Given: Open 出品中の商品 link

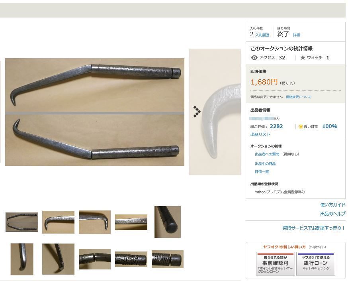Looking at the screenshot, I should click(x=265, y=164).
